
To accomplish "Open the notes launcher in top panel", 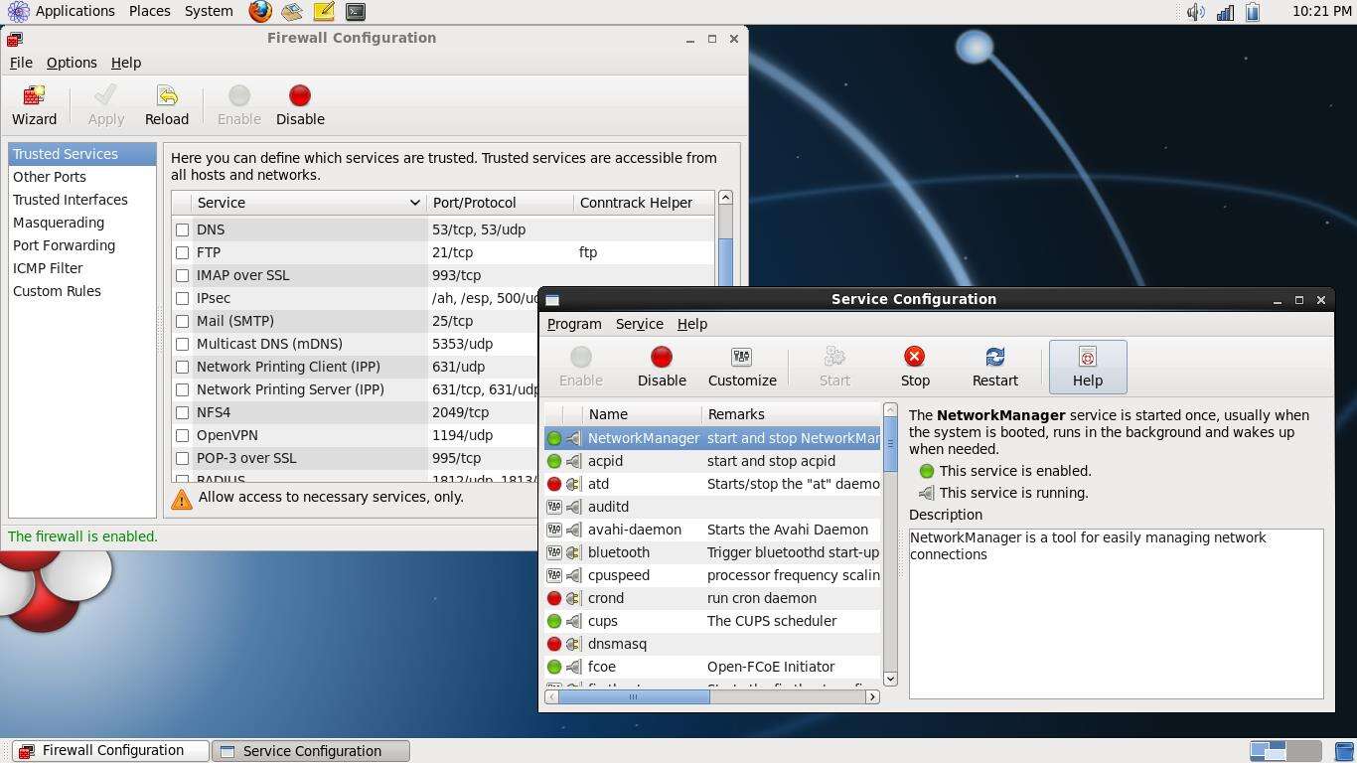I will coord(324,12).
